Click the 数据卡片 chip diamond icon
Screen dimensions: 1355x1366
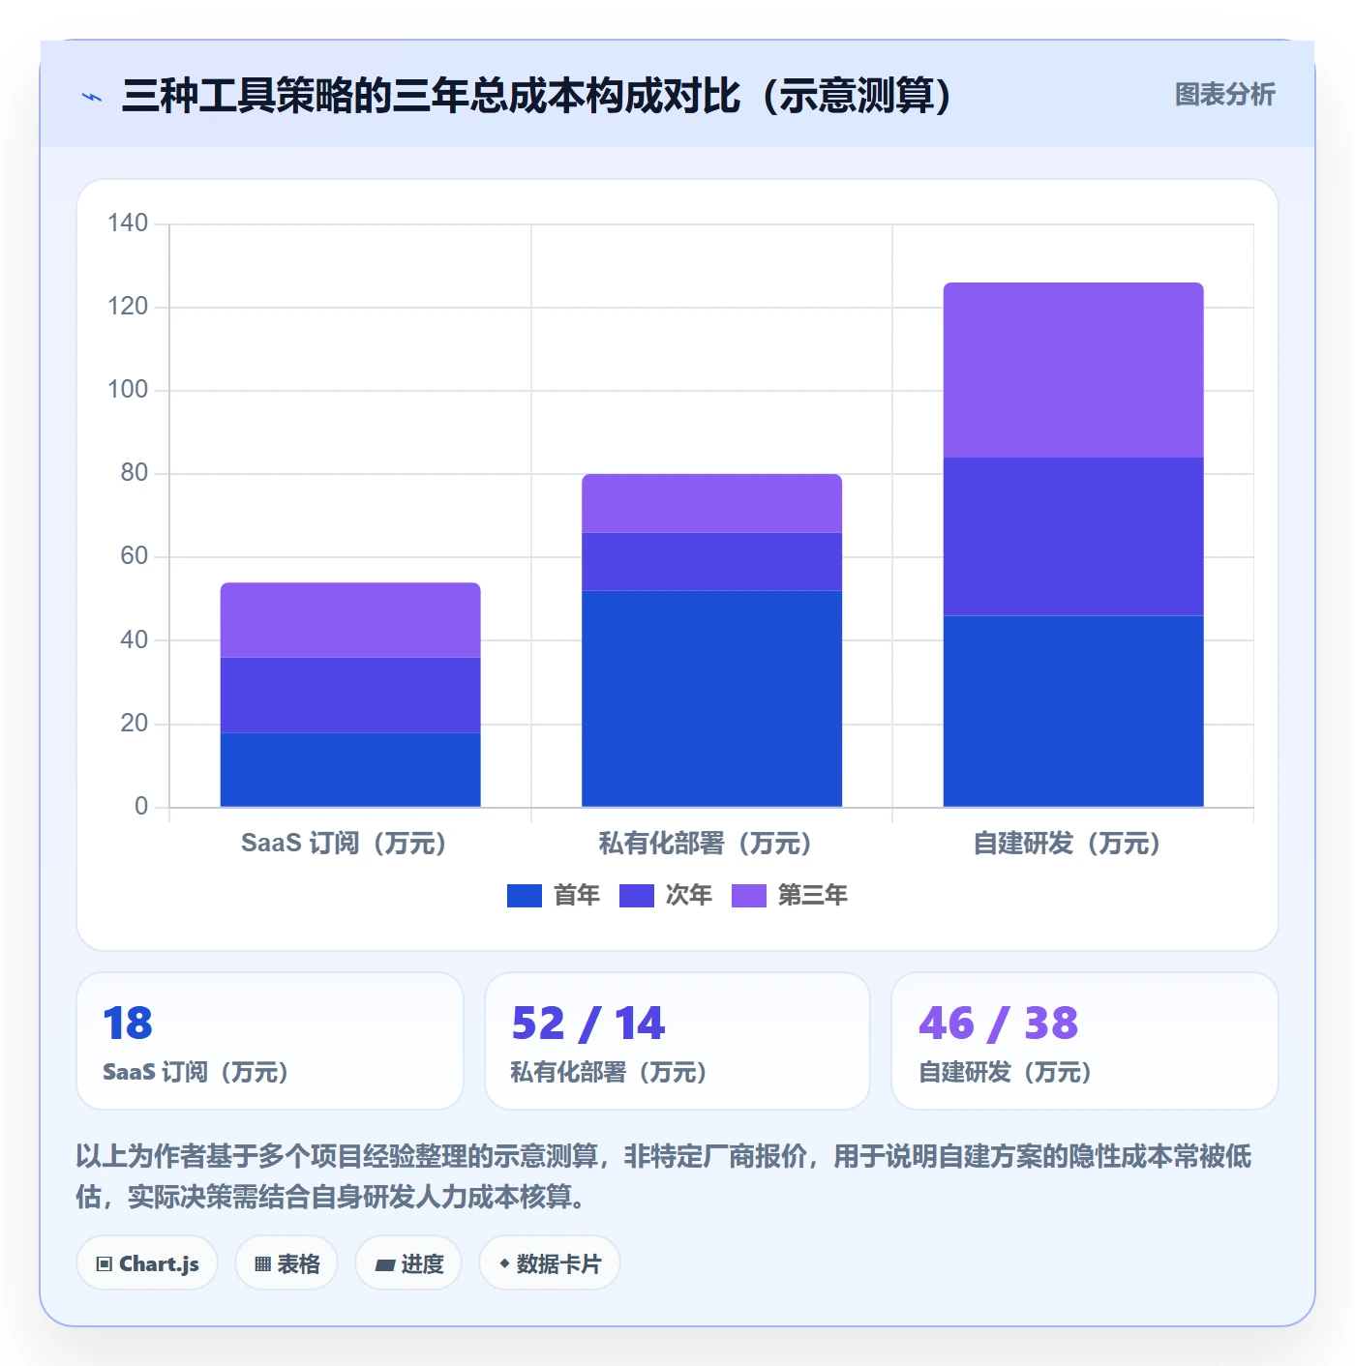(x=504, y=1263)
